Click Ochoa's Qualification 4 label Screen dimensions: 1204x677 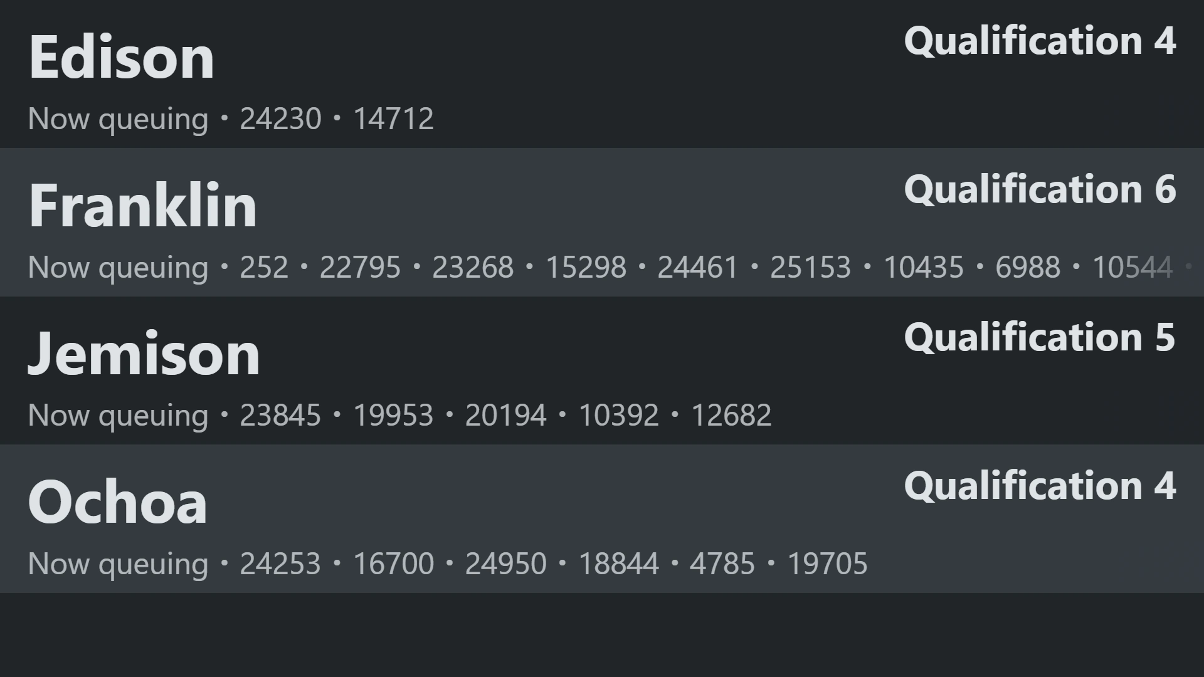1039,486
